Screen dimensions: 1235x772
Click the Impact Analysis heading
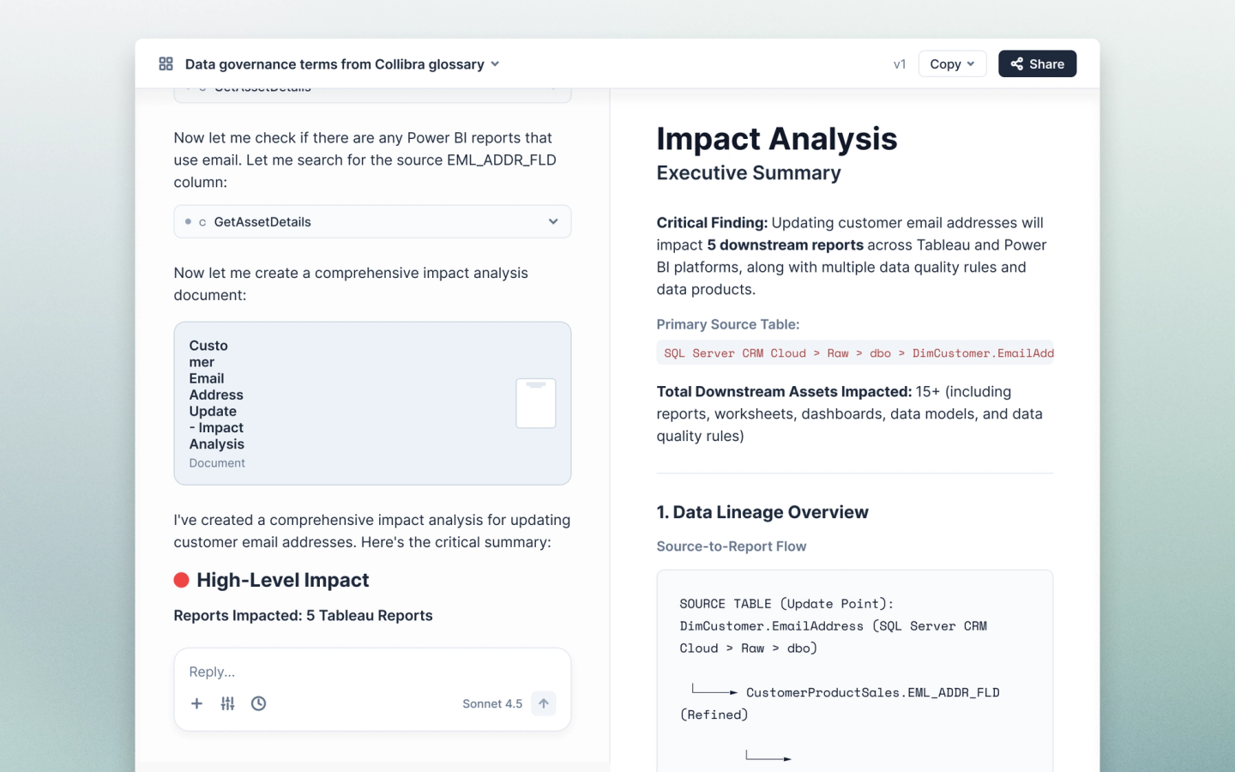(x=777, y=139)
